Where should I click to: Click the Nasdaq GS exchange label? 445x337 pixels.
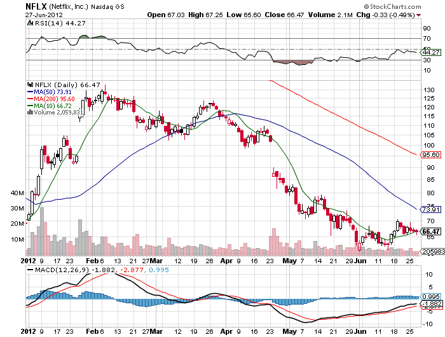107,7
